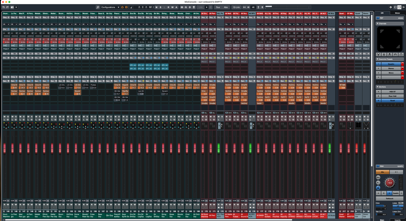Open the Inserts tab at bottom right

point(397,220)
